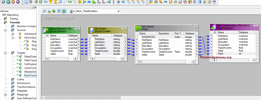Add a Sequence Generator 123 transformation
Viewport: 261px width, 100px height.
pyautogui.click(x=65, y=2)
